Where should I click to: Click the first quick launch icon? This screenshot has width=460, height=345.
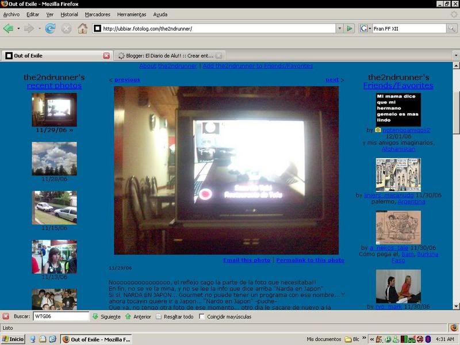(33, 339)
